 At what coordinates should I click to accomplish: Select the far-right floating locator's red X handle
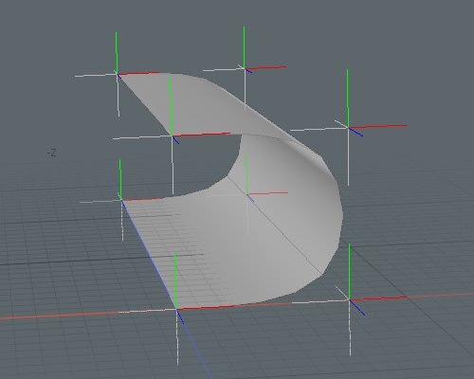(377, 127)
